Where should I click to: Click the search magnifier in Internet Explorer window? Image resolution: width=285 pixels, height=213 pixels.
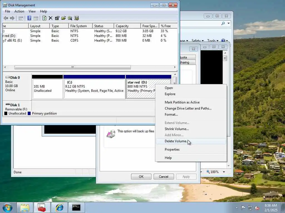pyautogui.click(x=223, y=23)
